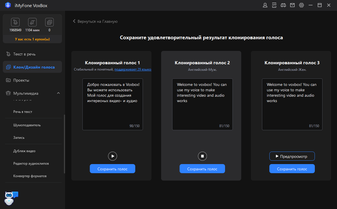Viewport: 337px width, 209px height.
Task: Open the coupon notice У вас есть 1 купон(ы)
Action: coord(32,39)
